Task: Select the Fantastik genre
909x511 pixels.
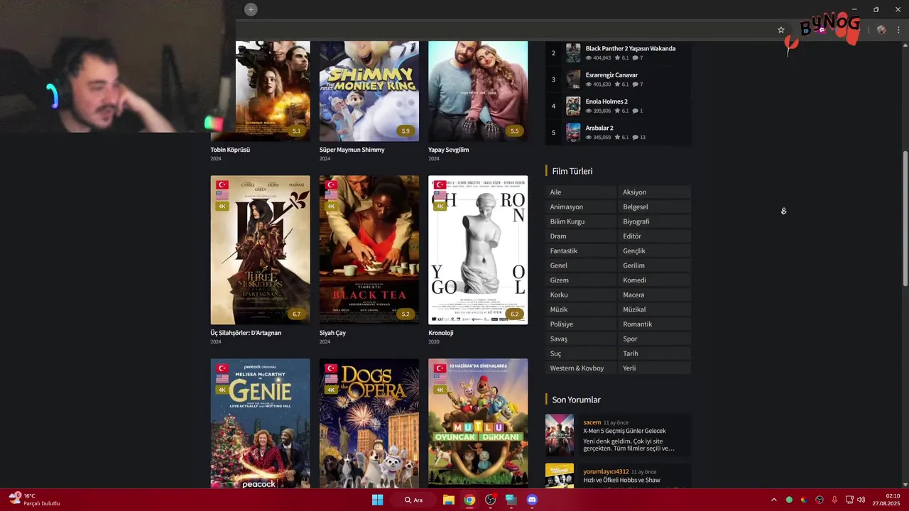Action: (581, 251)
